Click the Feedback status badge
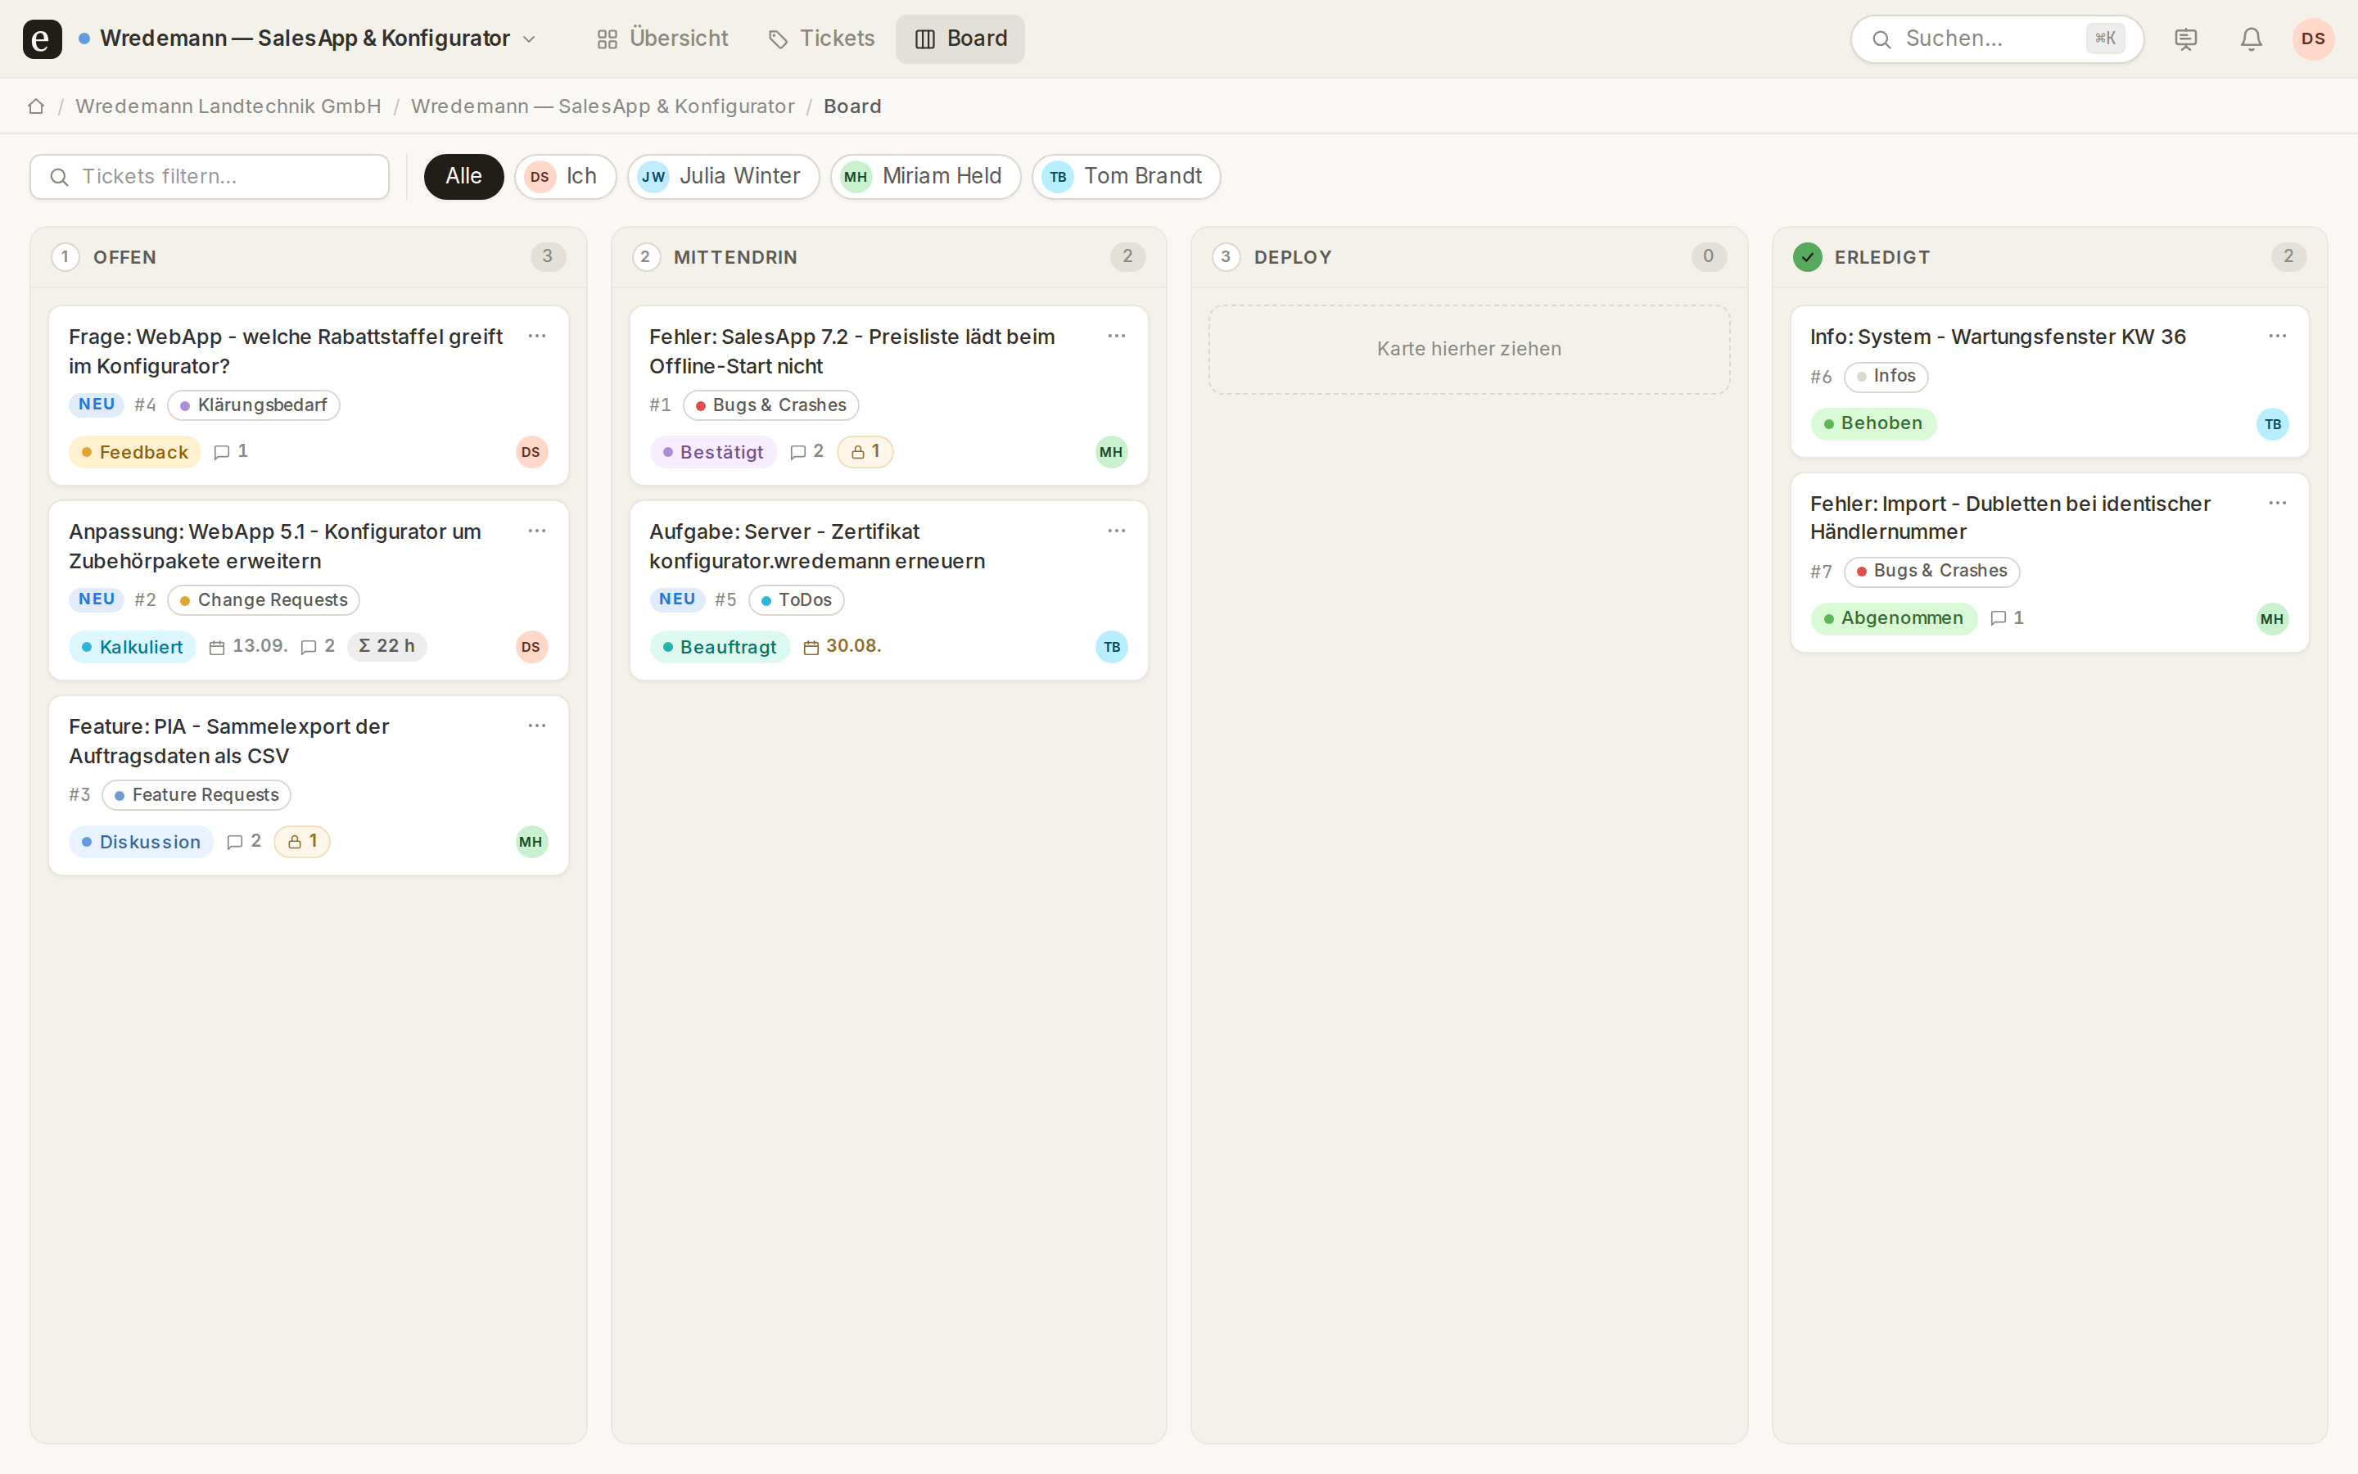This screenshot has height=1474, width=2358. click(134, 452)
